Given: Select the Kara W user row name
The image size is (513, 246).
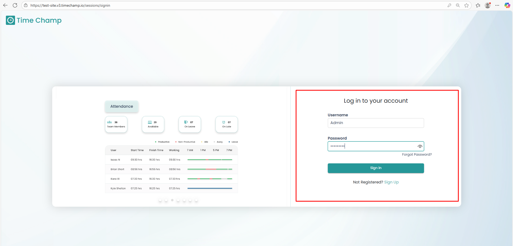Looking at the screenshot, I should click(x=115, y=179).
